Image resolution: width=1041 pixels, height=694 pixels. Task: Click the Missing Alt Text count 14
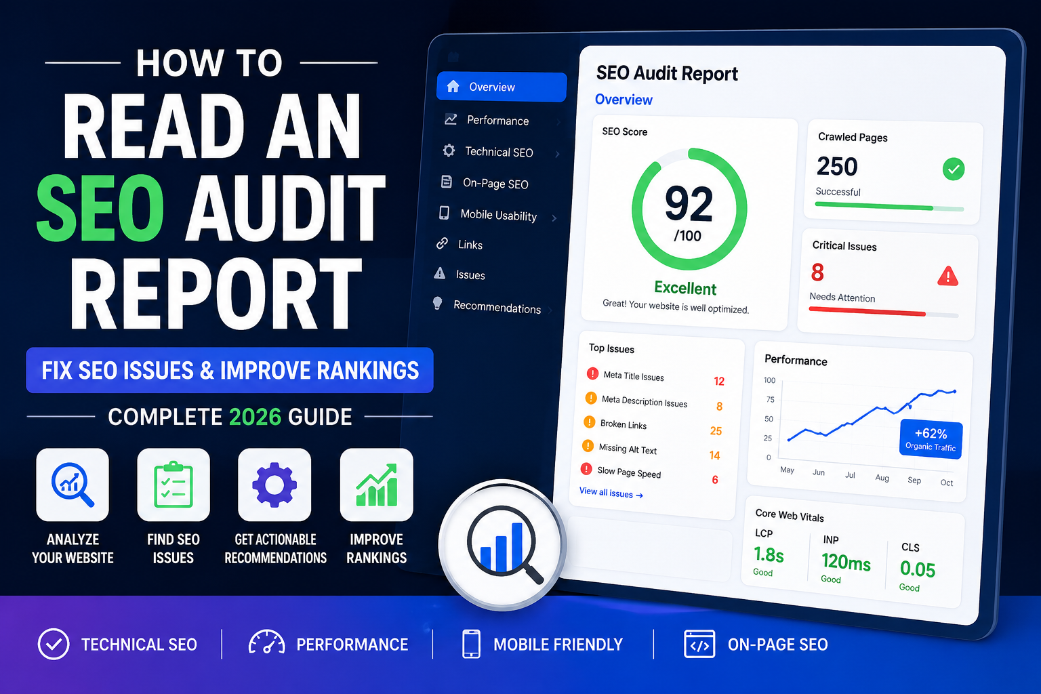(714, 455)
